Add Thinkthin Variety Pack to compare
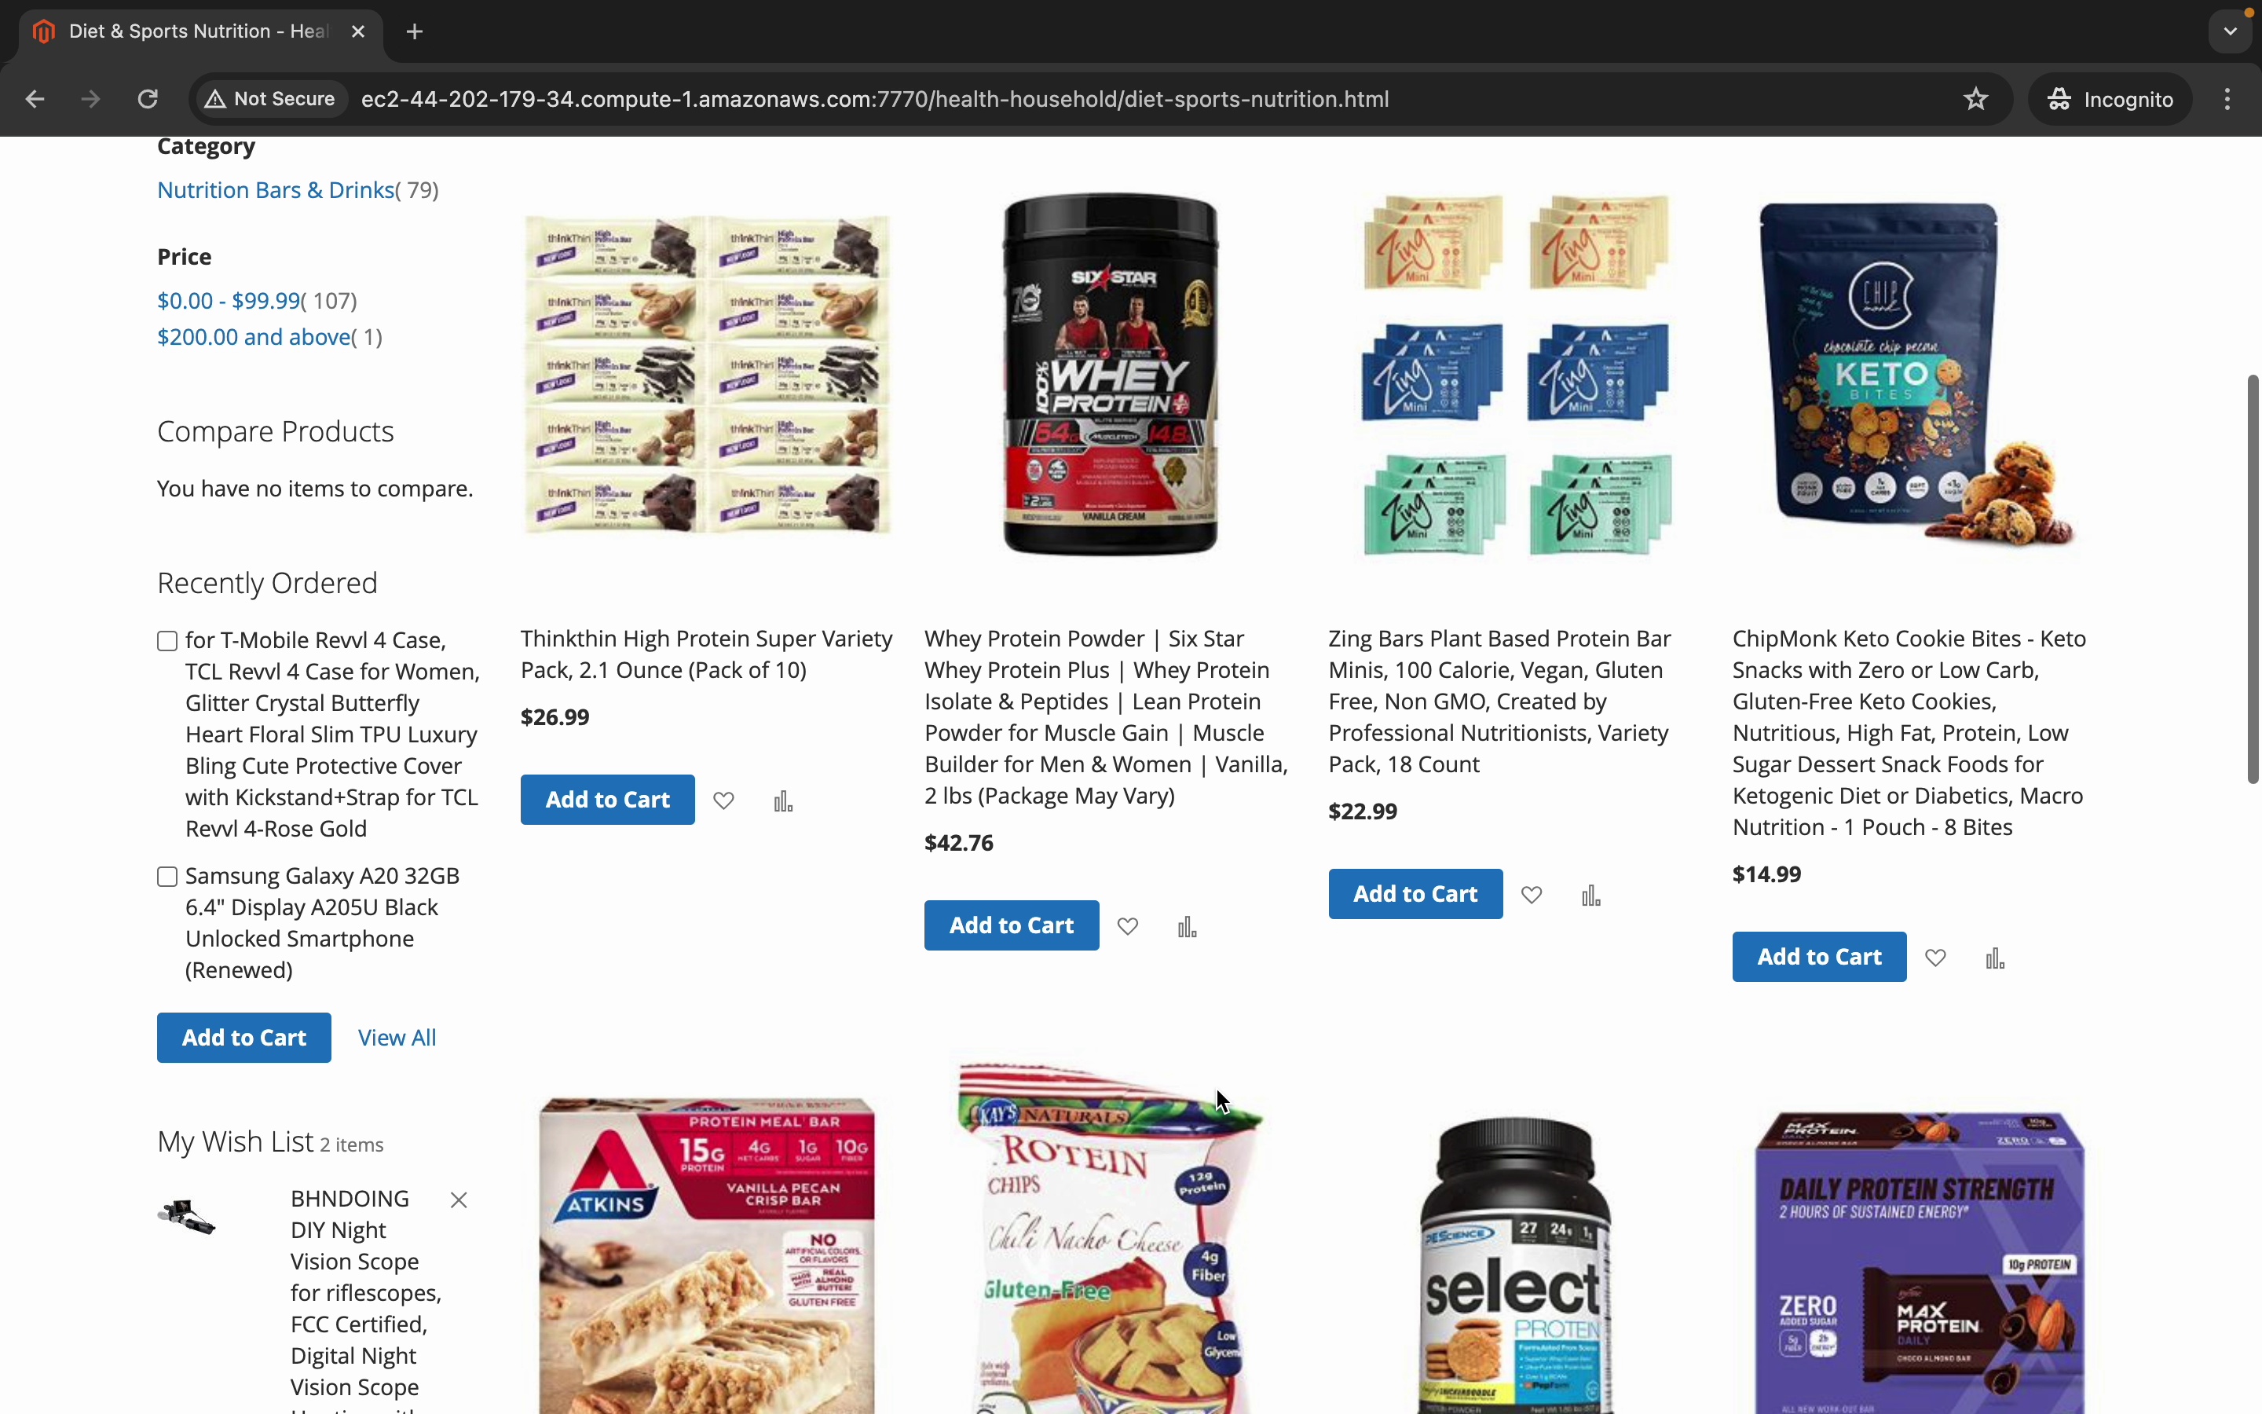The image size is (2262, 1414). pos(783,800)
